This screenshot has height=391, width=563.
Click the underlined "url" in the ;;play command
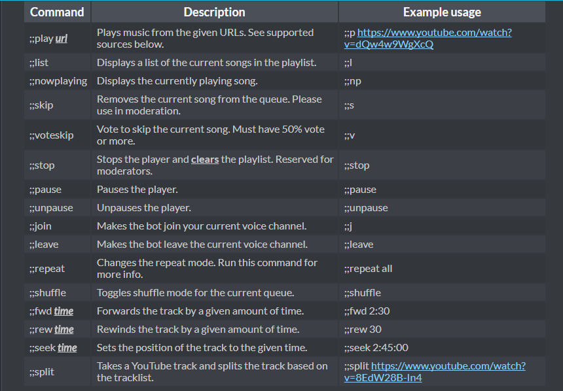coord(61,39)
